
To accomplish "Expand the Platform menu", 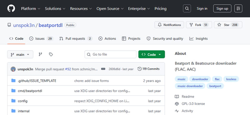I will tap(31, 9).
